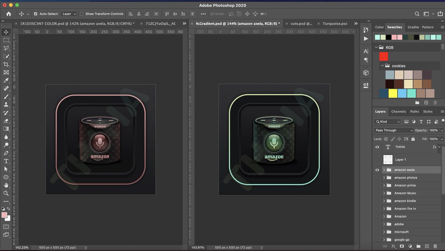The width and height of the screenshot is (445, 251).
Task: Select the Pen tool
Action: tap(6, 153)
